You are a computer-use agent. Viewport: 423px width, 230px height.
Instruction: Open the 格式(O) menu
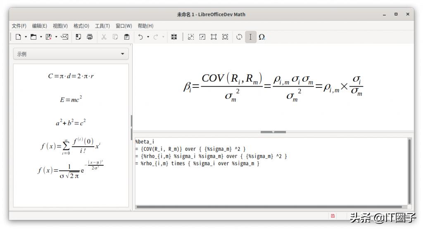click(81, 26)
